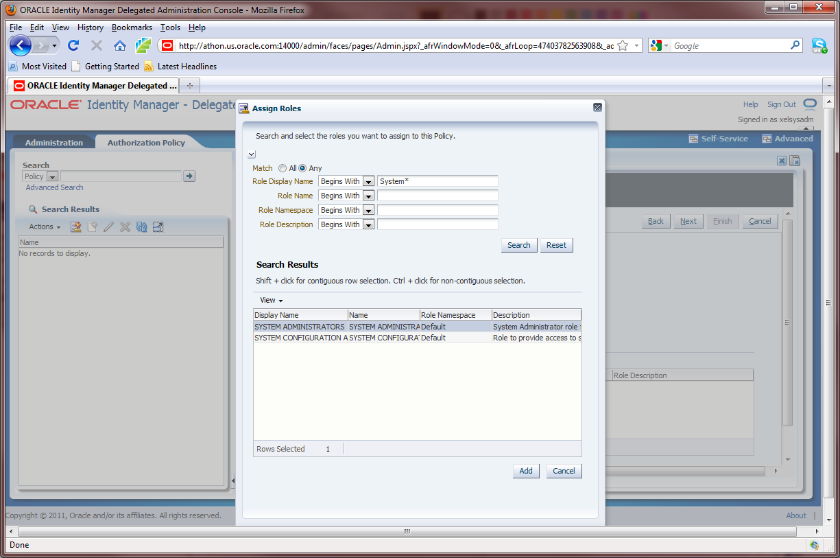Open Role Namespace operator dropdown
The height and width of the screenshot is (558, 840).
pyautogui.click(x=368, y=210)
